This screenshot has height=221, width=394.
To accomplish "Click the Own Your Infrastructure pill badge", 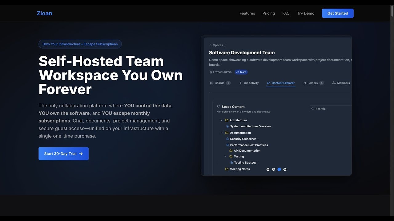I will point(80,44).
